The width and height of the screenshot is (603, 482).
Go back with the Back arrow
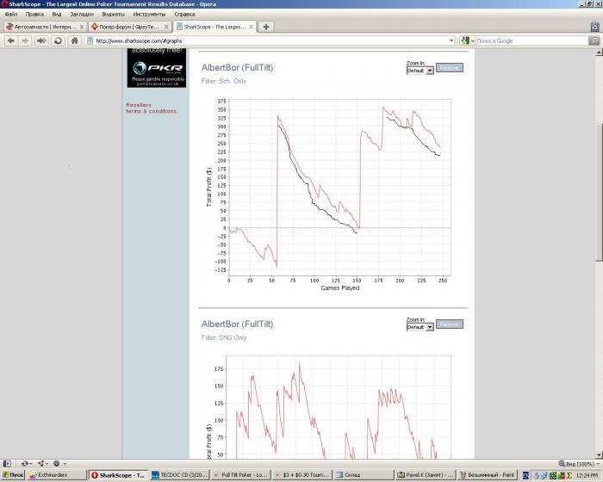10,40
